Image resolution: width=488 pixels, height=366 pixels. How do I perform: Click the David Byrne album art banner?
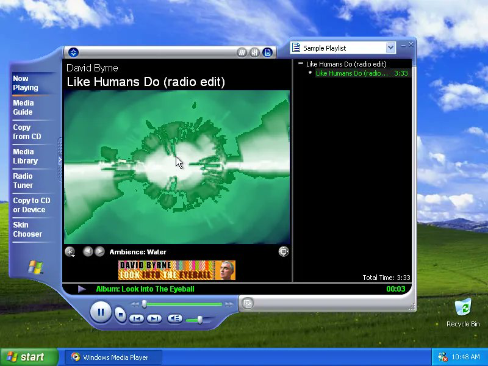[x=177, y=270]
